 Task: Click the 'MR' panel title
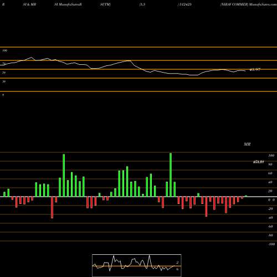click(x=247, y=144)
